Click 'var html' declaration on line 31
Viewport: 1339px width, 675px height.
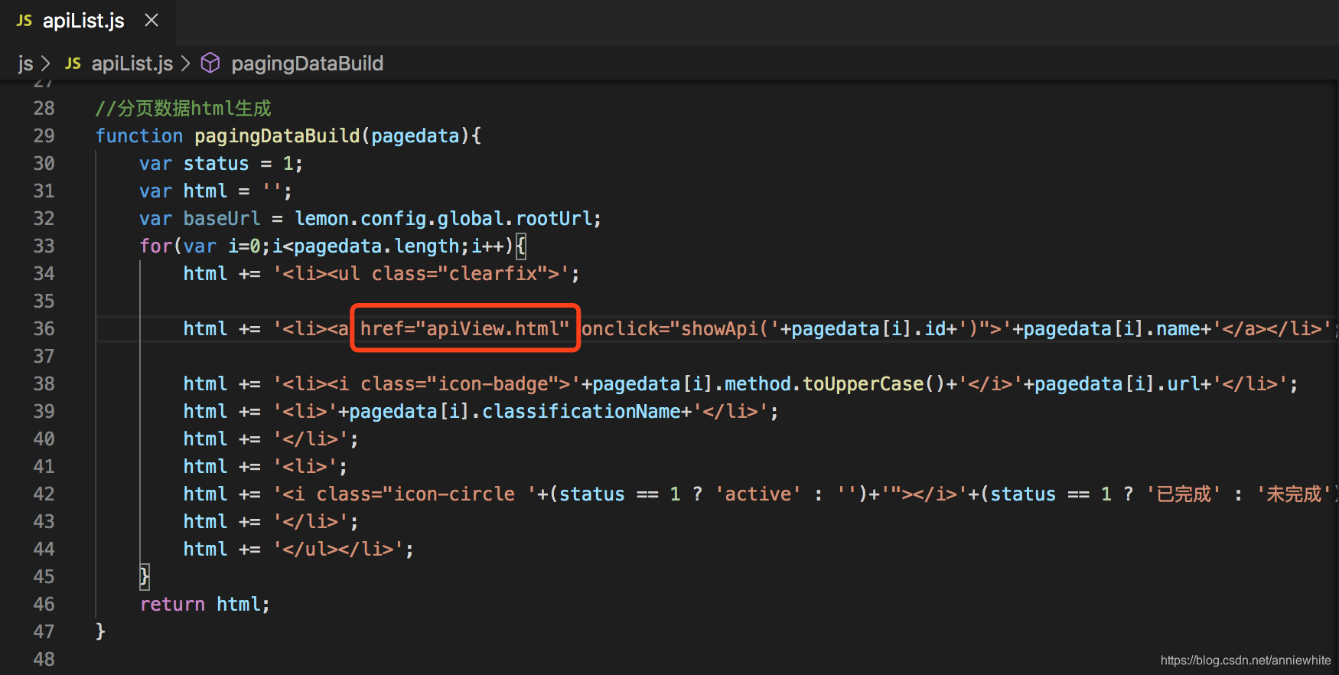184,191
